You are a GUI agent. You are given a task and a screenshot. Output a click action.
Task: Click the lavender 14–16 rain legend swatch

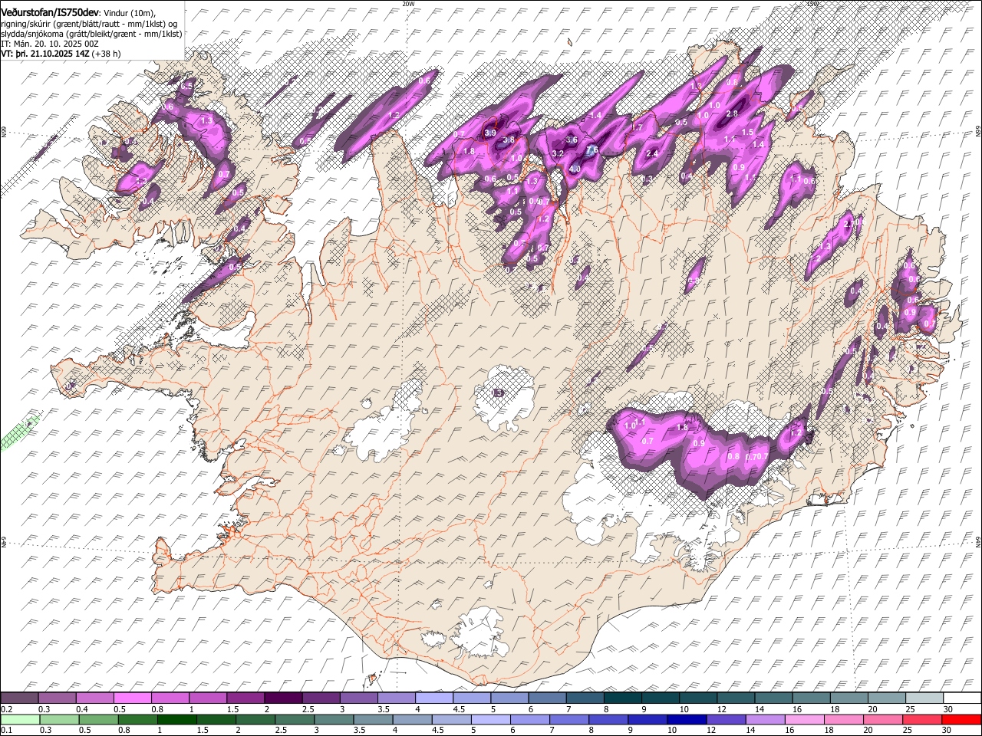tap(764, 719)
